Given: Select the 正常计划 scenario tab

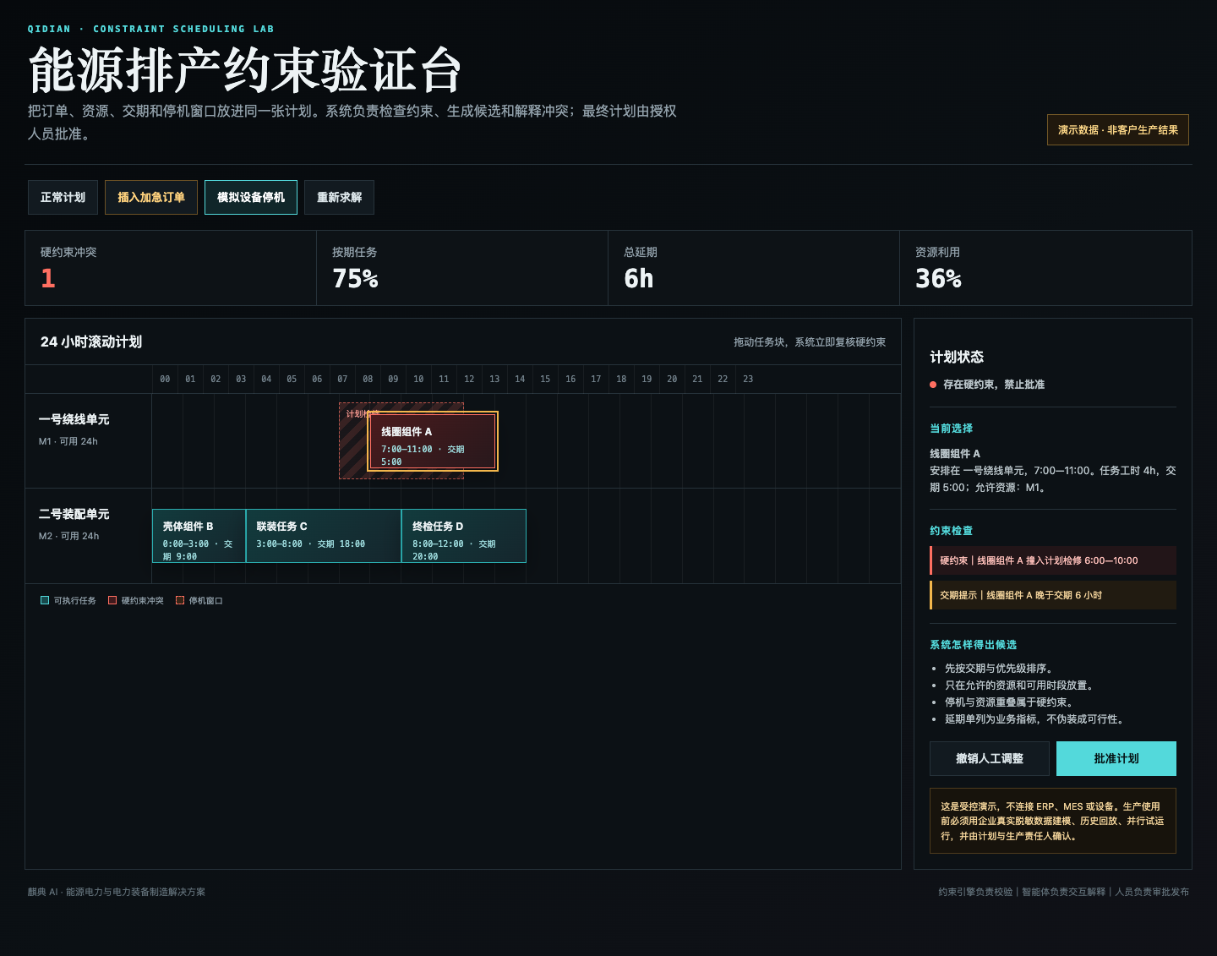Looking at the screenshot, I should click(x=63, y=197).
